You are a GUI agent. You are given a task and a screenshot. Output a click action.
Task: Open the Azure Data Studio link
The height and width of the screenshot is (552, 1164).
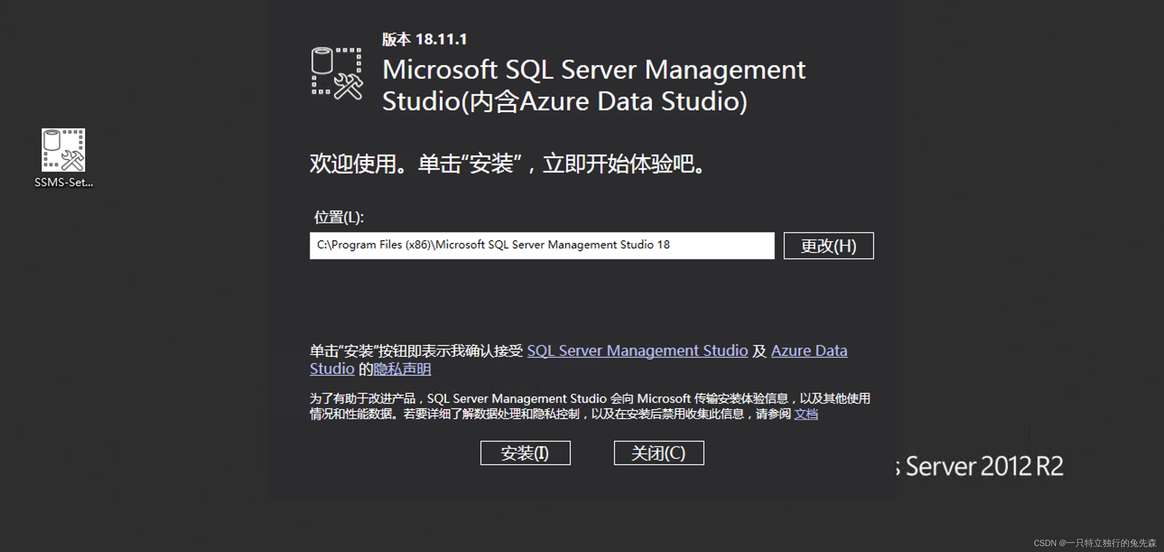coord(809,351)
